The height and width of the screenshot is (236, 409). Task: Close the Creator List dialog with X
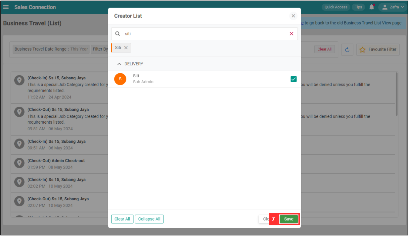[293, 16]
